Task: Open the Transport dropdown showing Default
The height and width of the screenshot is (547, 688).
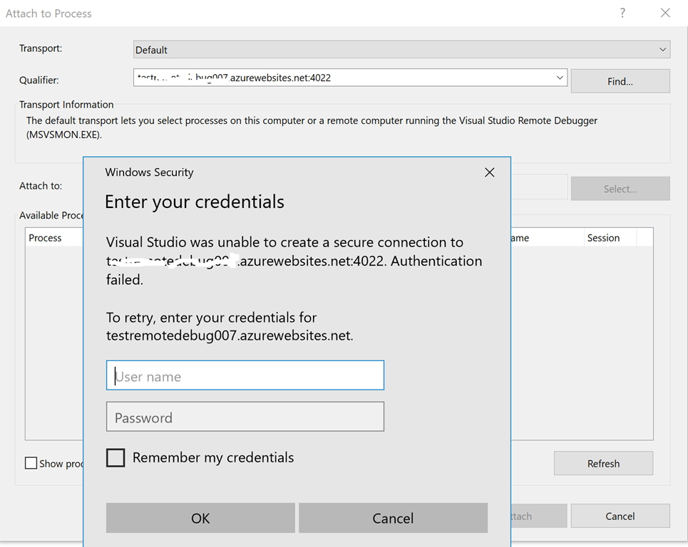Action: click(x=401, y=50)
